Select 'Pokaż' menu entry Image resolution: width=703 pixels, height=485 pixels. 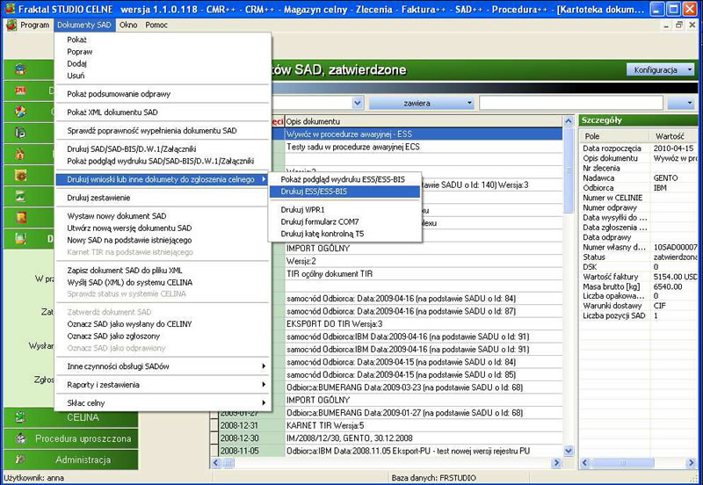click(x=163, y=40)
